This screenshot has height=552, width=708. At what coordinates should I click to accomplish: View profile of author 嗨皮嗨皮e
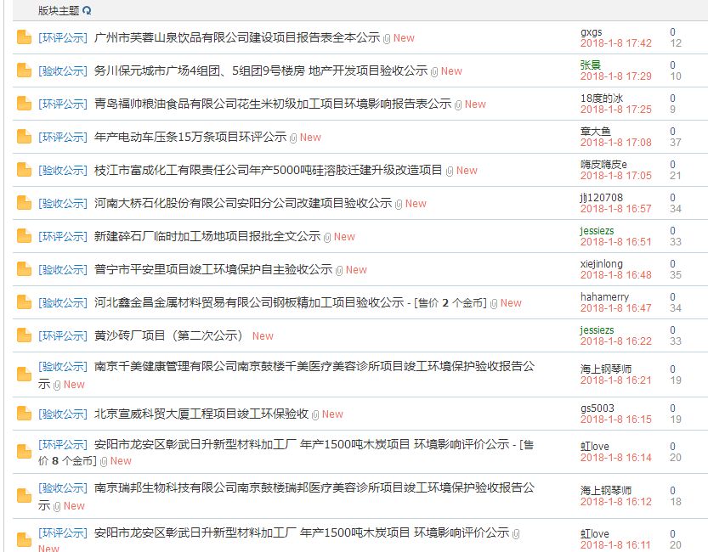[603, 164]
